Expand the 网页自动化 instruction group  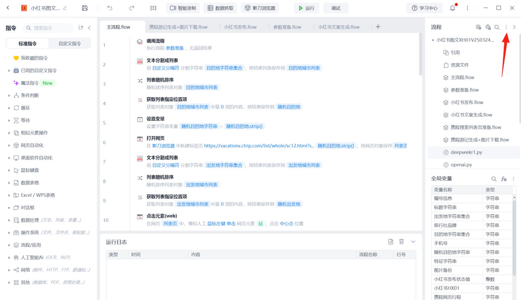pos(9,145)
